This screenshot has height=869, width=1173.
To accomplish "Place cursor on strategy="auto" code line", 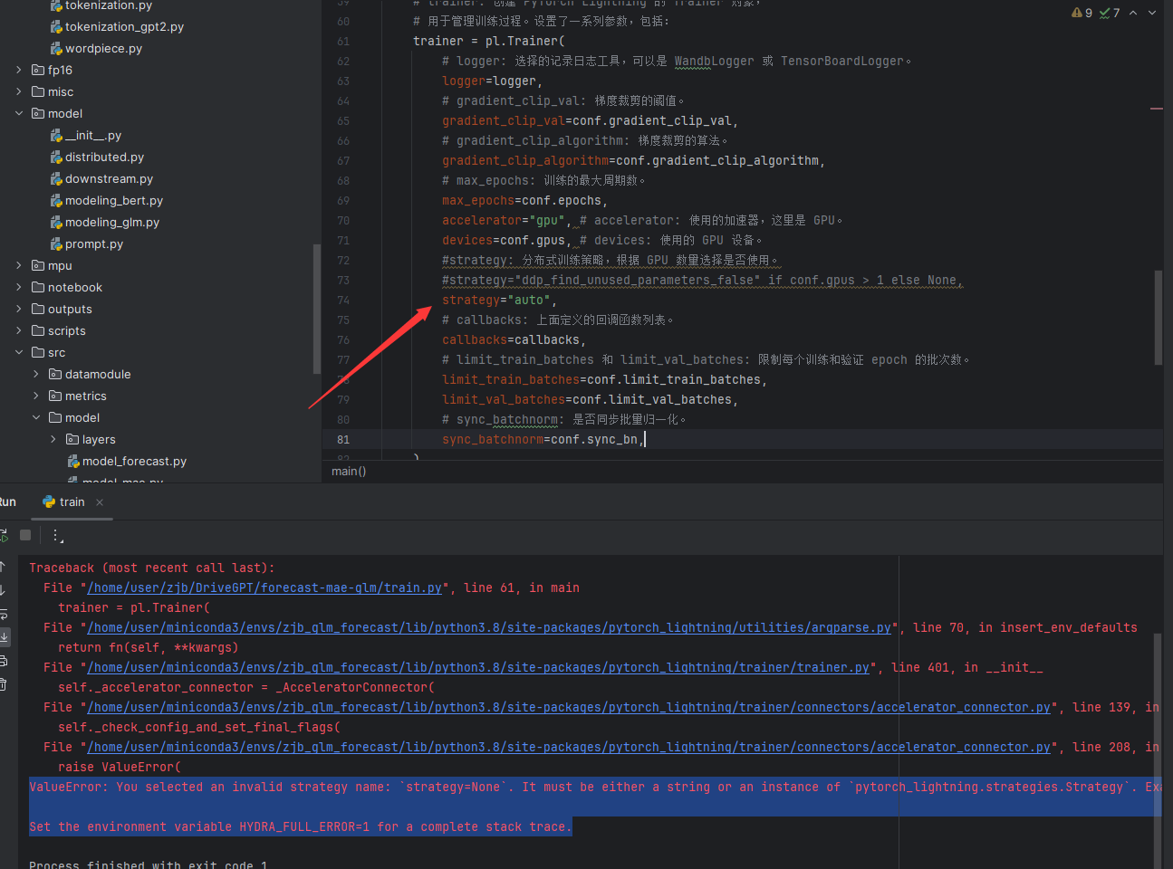I will click(499, 300).
